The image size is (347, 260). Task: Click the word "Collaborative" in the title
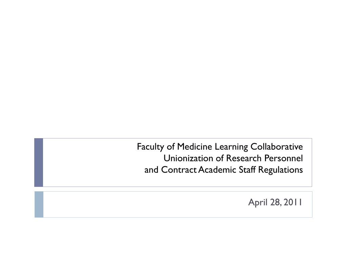pos(277,147)
